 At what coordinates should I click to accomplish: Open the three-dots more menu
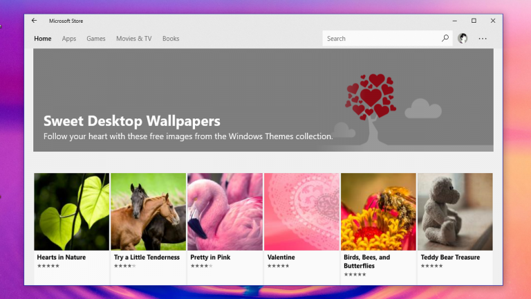tap(483, 39)
